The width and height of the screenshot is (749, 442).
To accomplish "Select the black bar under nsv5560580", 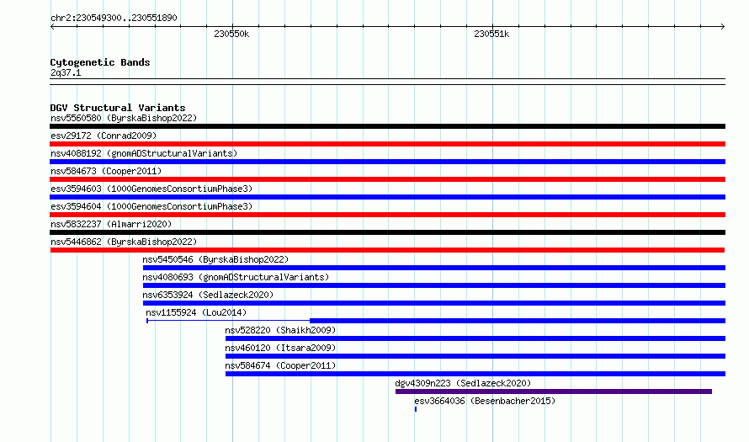I will [x=387, y=126].
